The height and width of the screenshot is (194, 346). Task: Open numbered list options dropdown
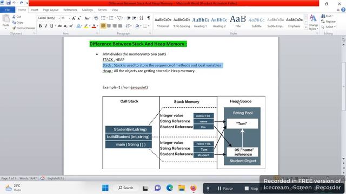pos(115,18)
